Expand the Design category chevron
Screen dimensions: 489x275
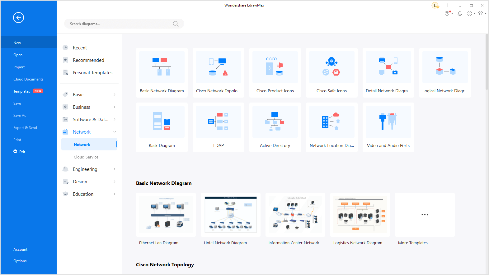point(115,181)
